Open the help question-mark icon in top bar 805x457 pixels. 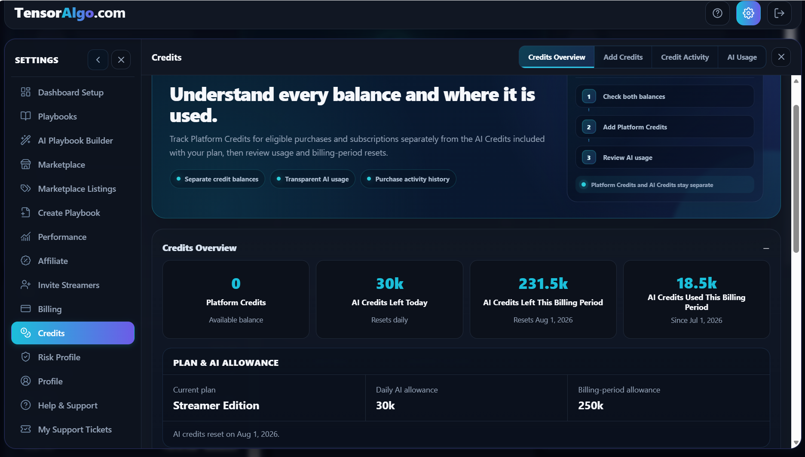(717, 13)
